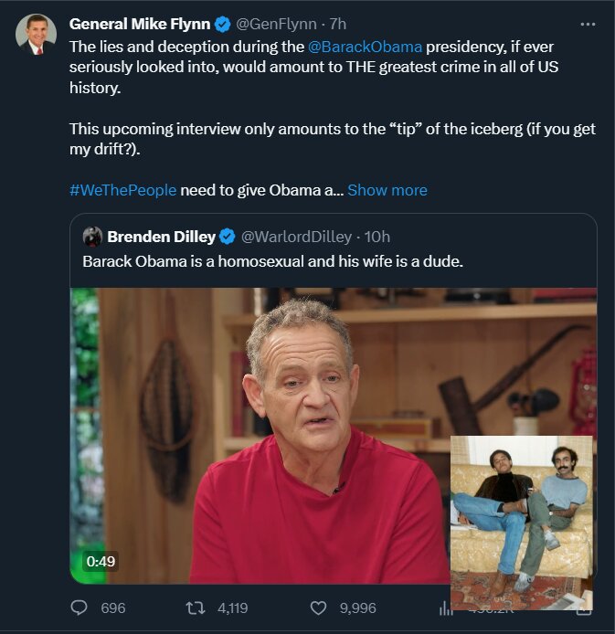Repost using the retweet icon

196,608
